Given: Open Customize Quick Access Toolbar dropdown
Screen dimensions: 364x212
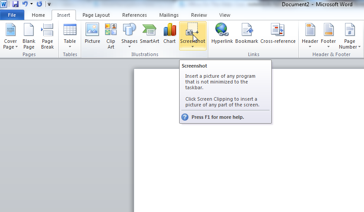Looking at the screenshot, I should click(x=49, y=4).
